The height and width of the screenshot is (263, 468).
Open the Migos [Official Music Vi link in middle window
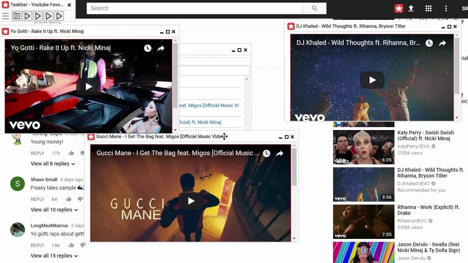click(209, 105)
